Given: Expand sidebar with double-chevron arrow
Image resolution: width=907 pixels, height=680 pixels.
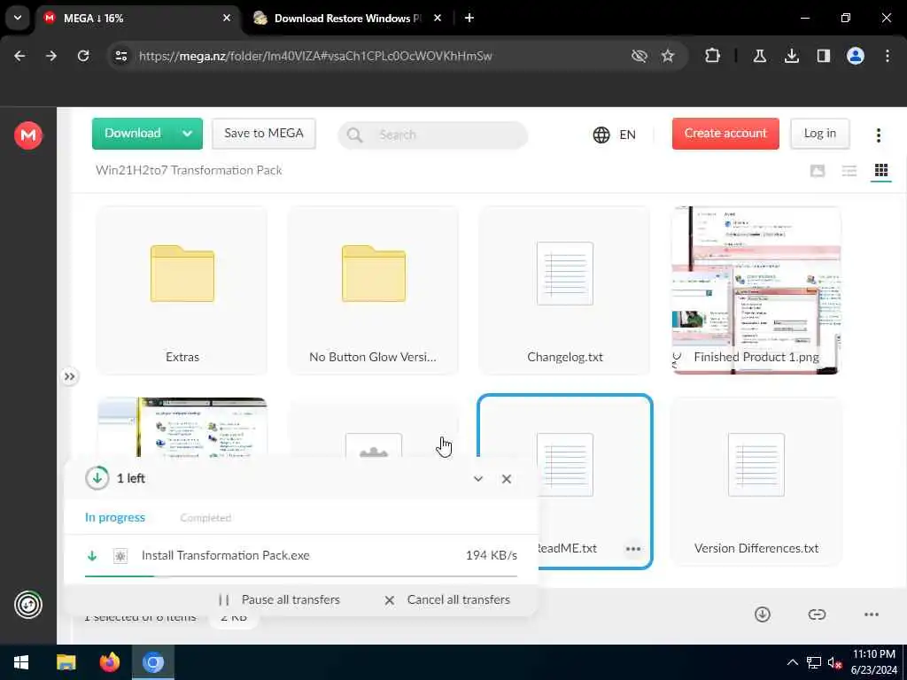Looking at the screenshot, I should click(x=69, y=377).
